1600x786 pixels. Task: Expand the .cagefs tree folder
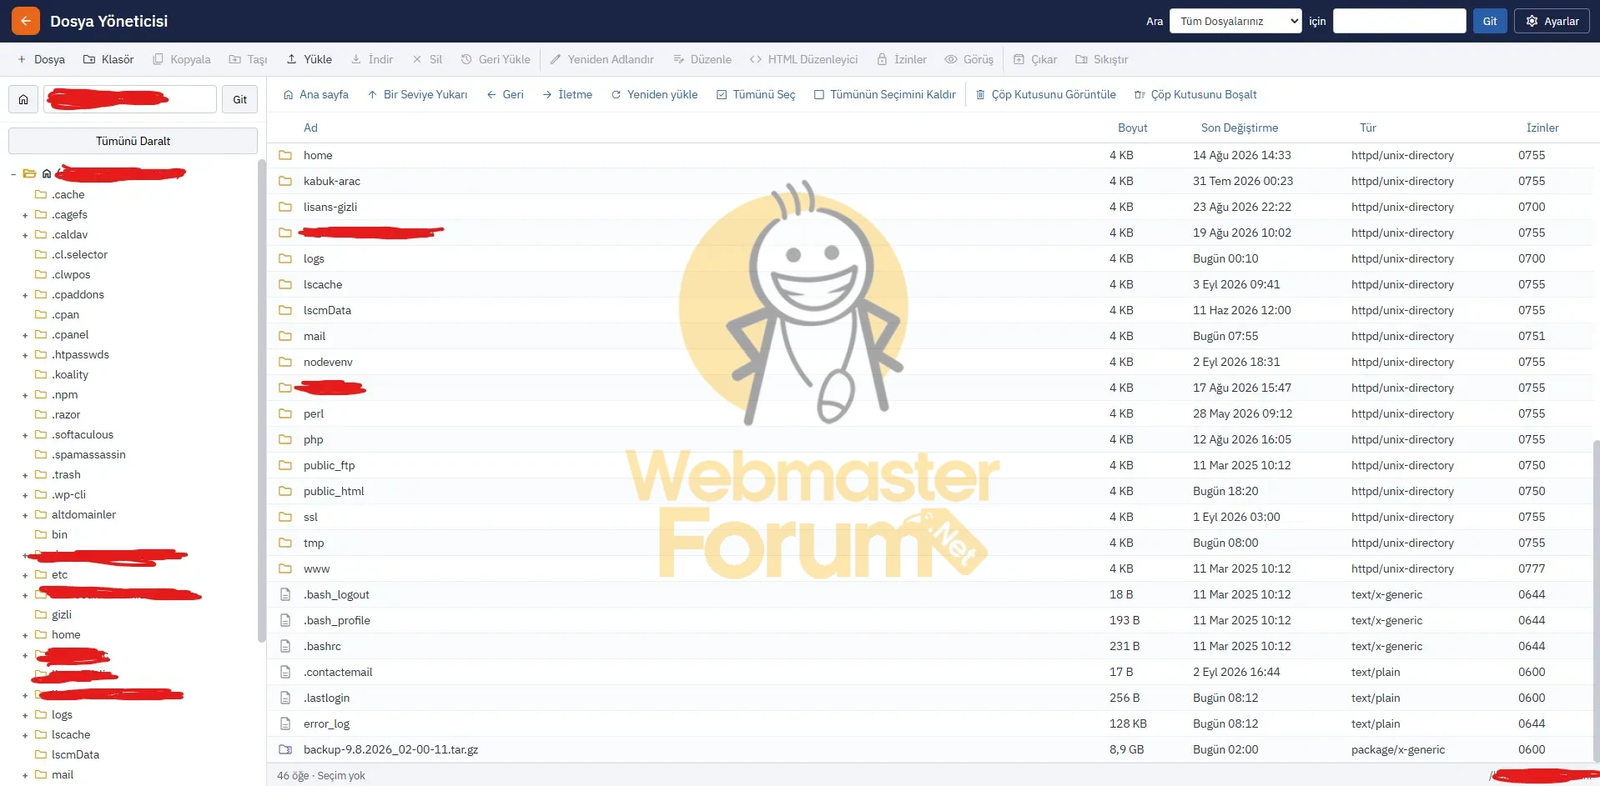[25, 215]
